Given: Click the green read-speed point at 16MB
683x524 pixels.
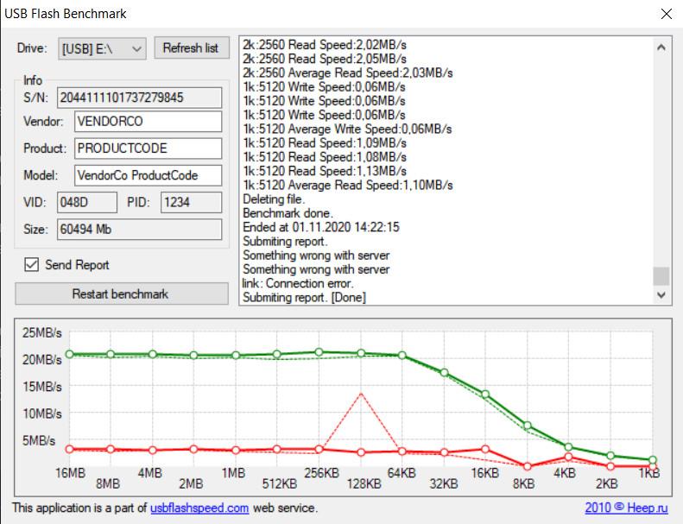Looking at the screenshot, I should [70, 354].
